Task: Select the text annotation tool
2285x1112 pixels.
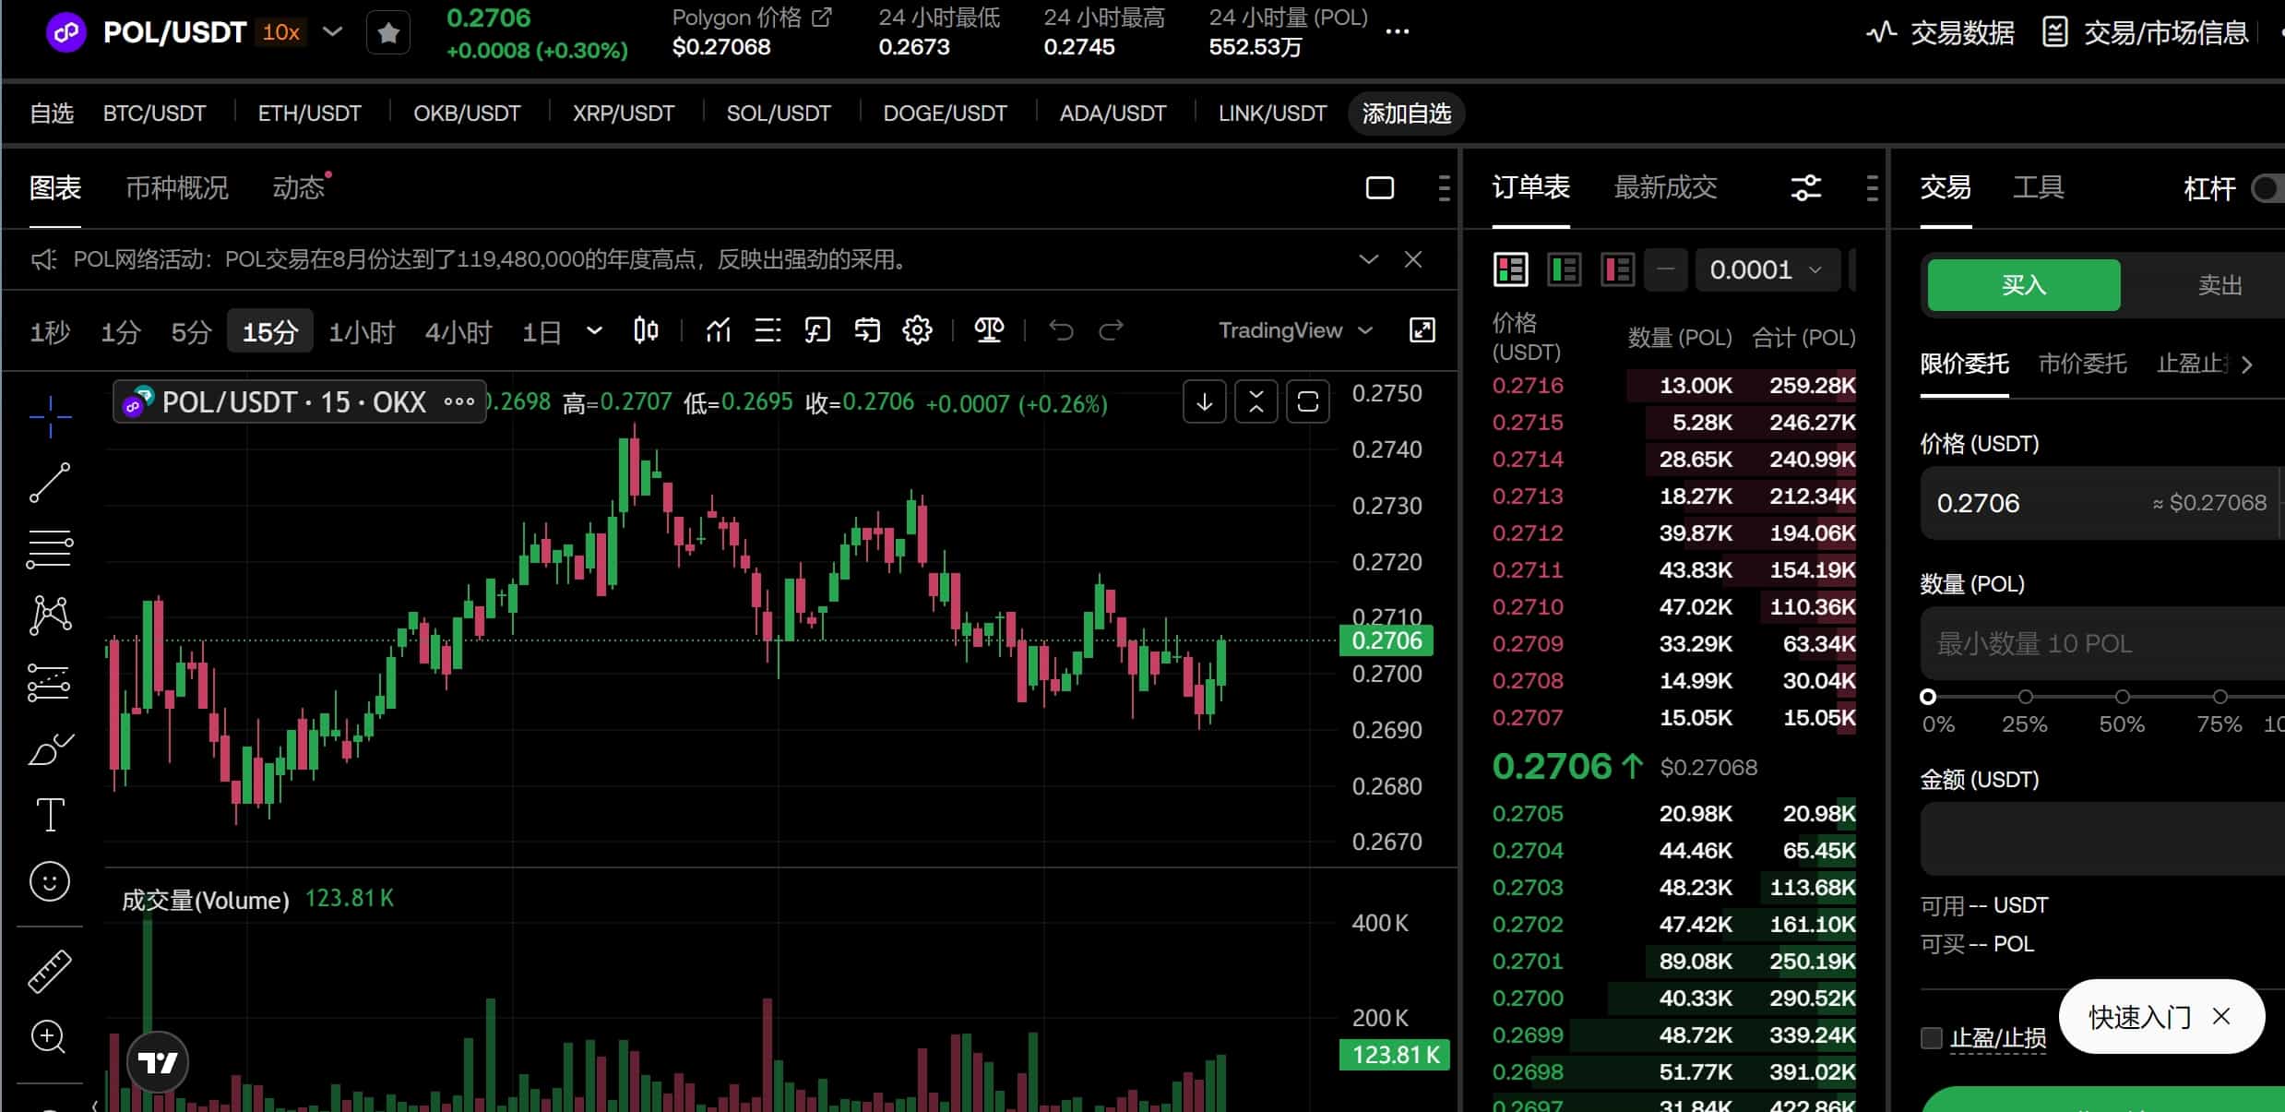Action: point(50,815)
